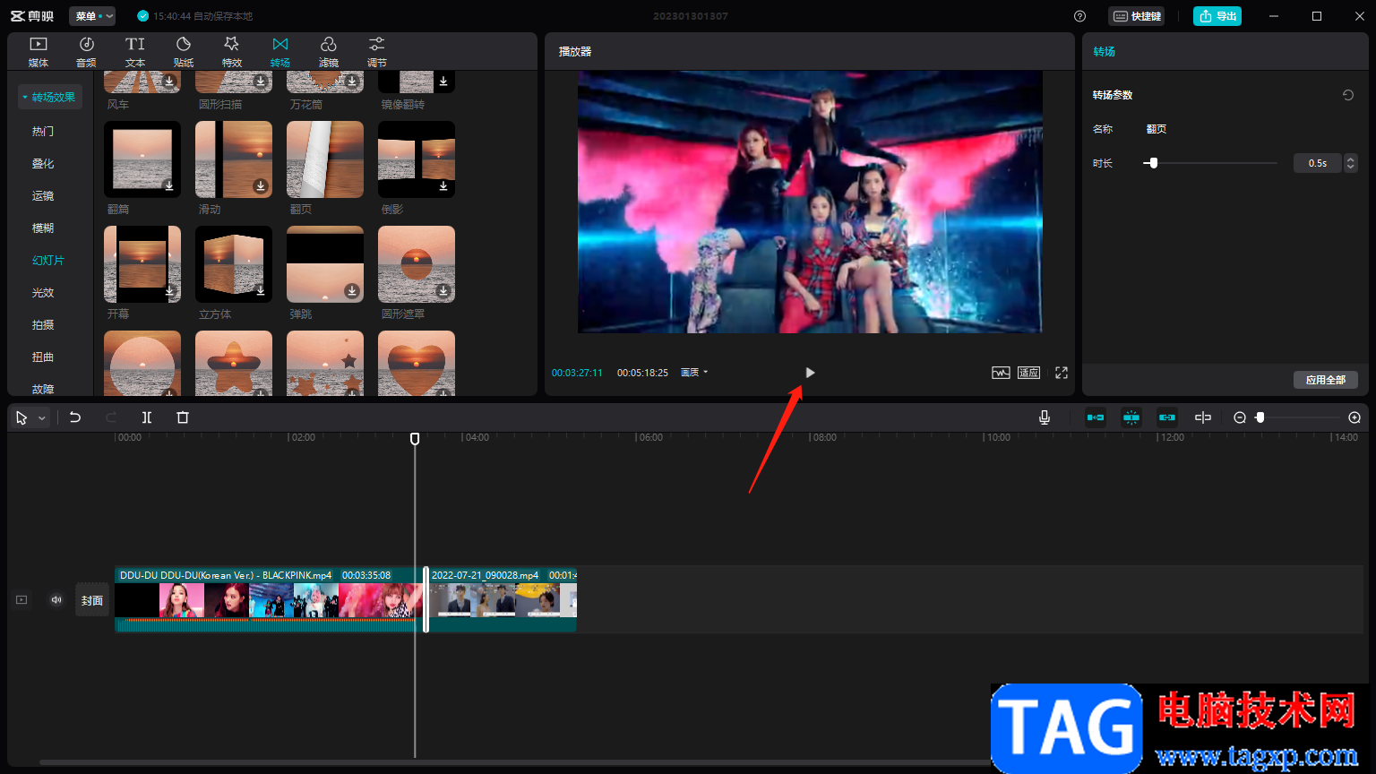Zoom in the timeline
The image size is (1376, 774).
tap(1354, 417)
